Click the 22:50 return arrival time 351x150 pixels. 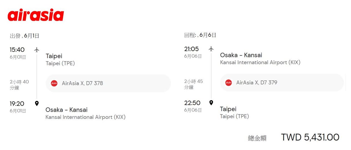coord(192,103)
